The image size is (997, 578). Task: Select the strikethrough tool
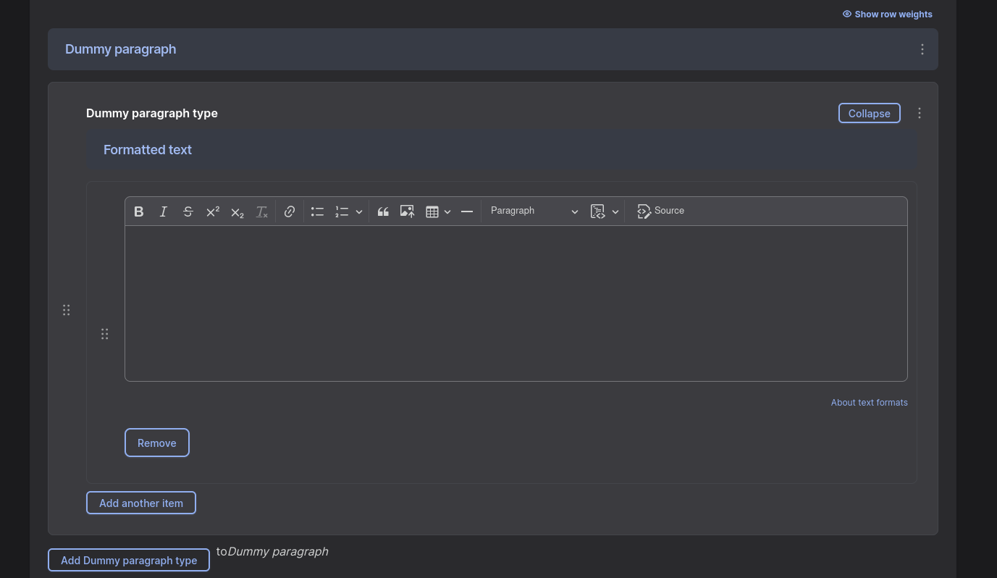188,211
